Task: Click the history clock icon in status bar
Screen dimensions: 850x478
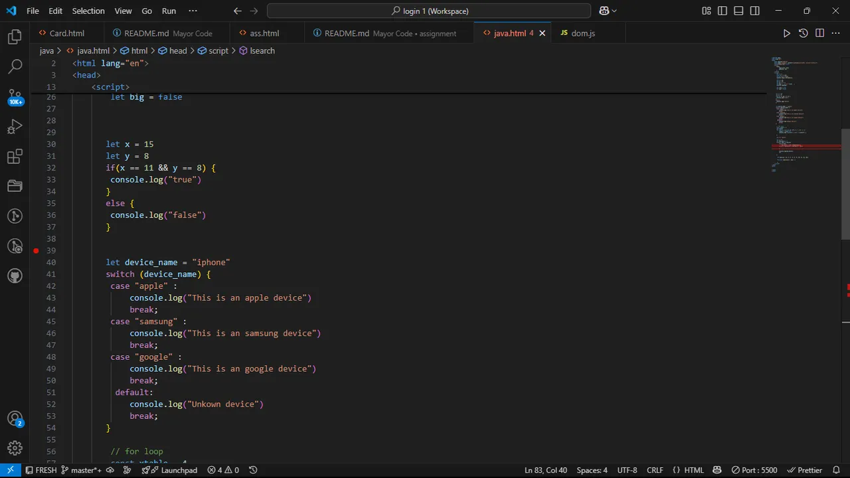Action: 253,470
